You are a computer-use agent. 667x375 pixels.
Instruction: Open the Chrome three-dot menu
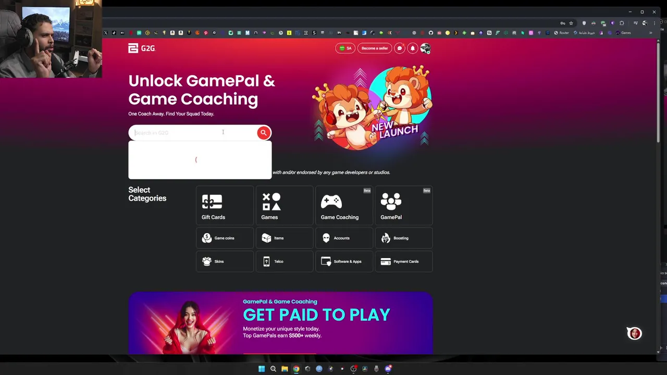(654, 23)
